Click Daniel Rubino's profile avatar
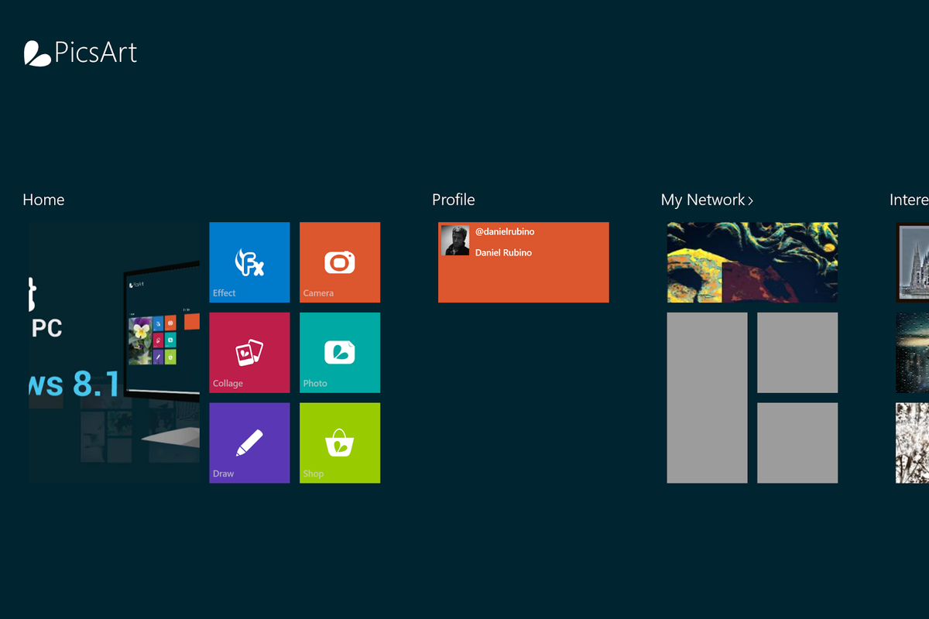 point(455,241)
